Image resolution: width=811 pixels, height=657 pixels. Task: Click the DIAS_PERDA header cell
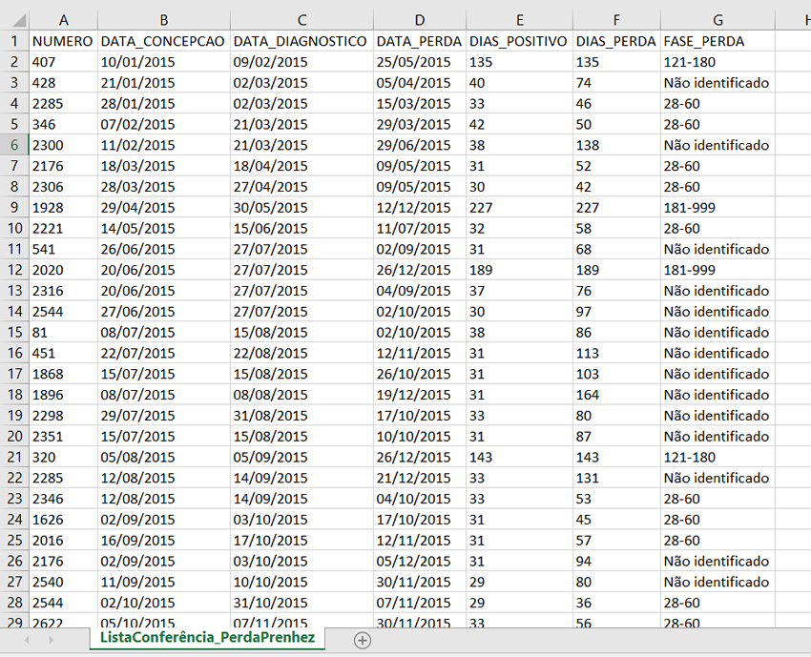click(x=616, y=41)
